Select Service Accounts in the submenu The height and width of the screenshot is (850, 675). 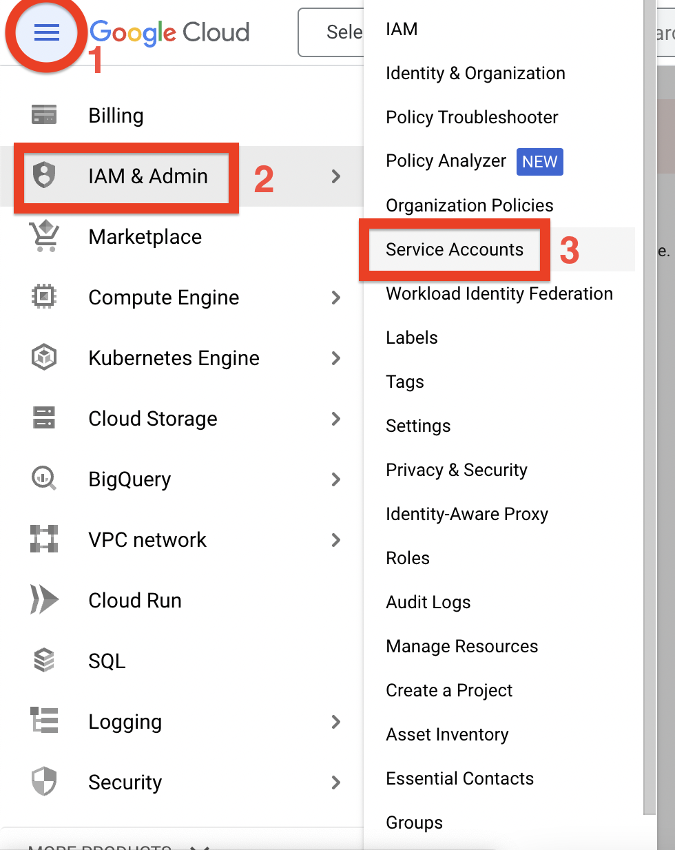455,249
